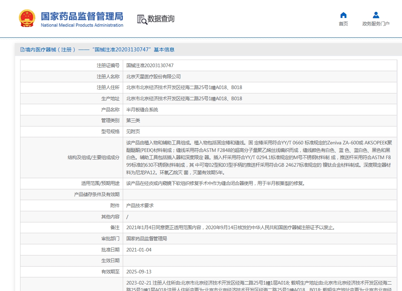
Task: Click the 批准日期 row label
Action: point(110,250)
